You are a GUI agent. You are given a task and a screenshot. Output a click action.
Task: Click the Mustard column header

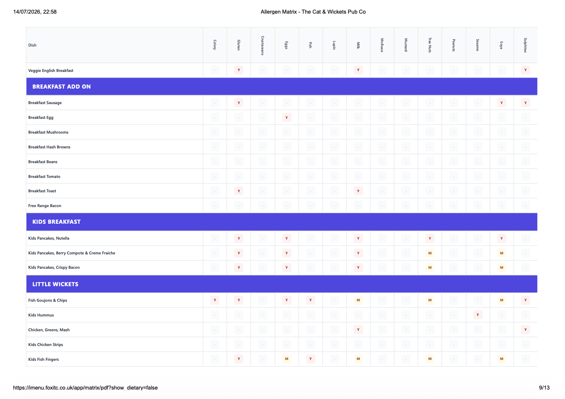(406, 45)
